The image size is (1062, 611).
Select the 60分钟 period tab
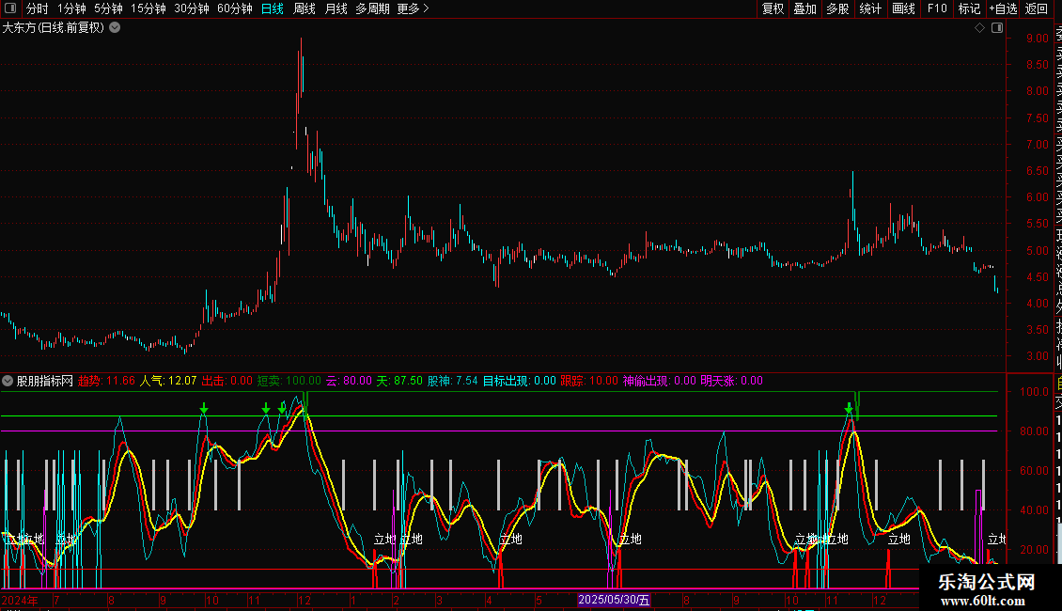click(x=234, y=8)
